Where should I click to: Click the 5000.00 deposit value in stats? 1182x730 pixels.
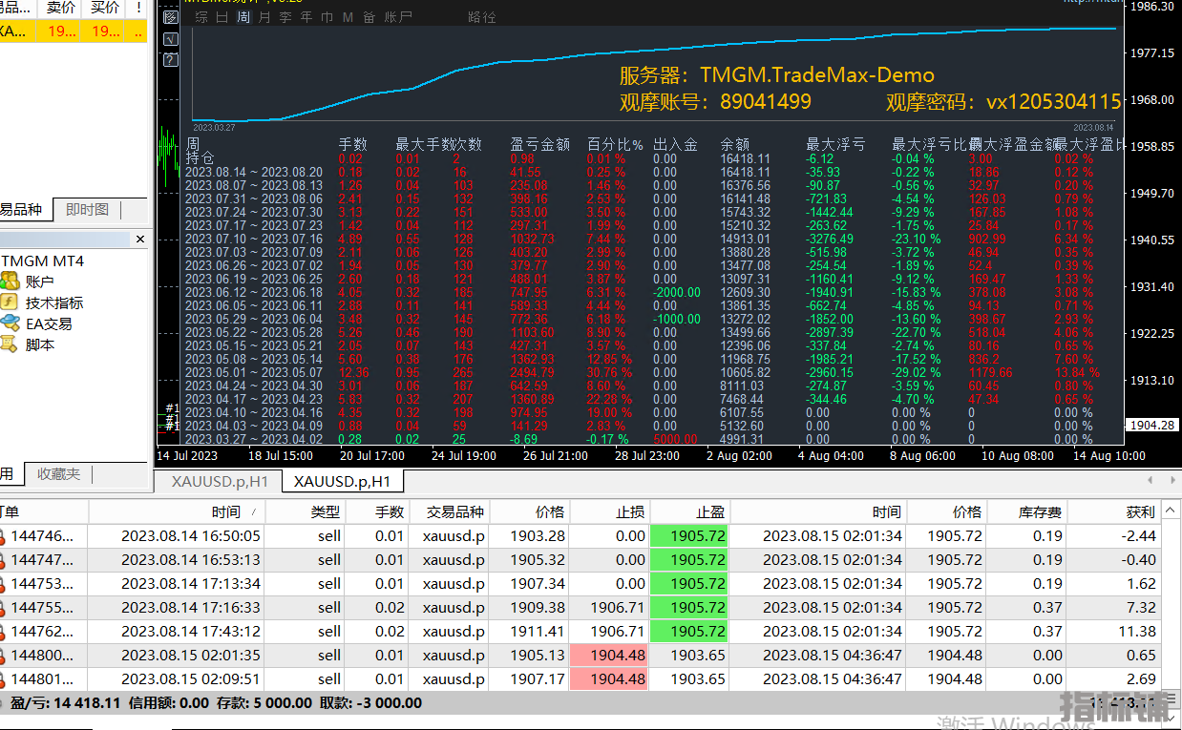676,440
